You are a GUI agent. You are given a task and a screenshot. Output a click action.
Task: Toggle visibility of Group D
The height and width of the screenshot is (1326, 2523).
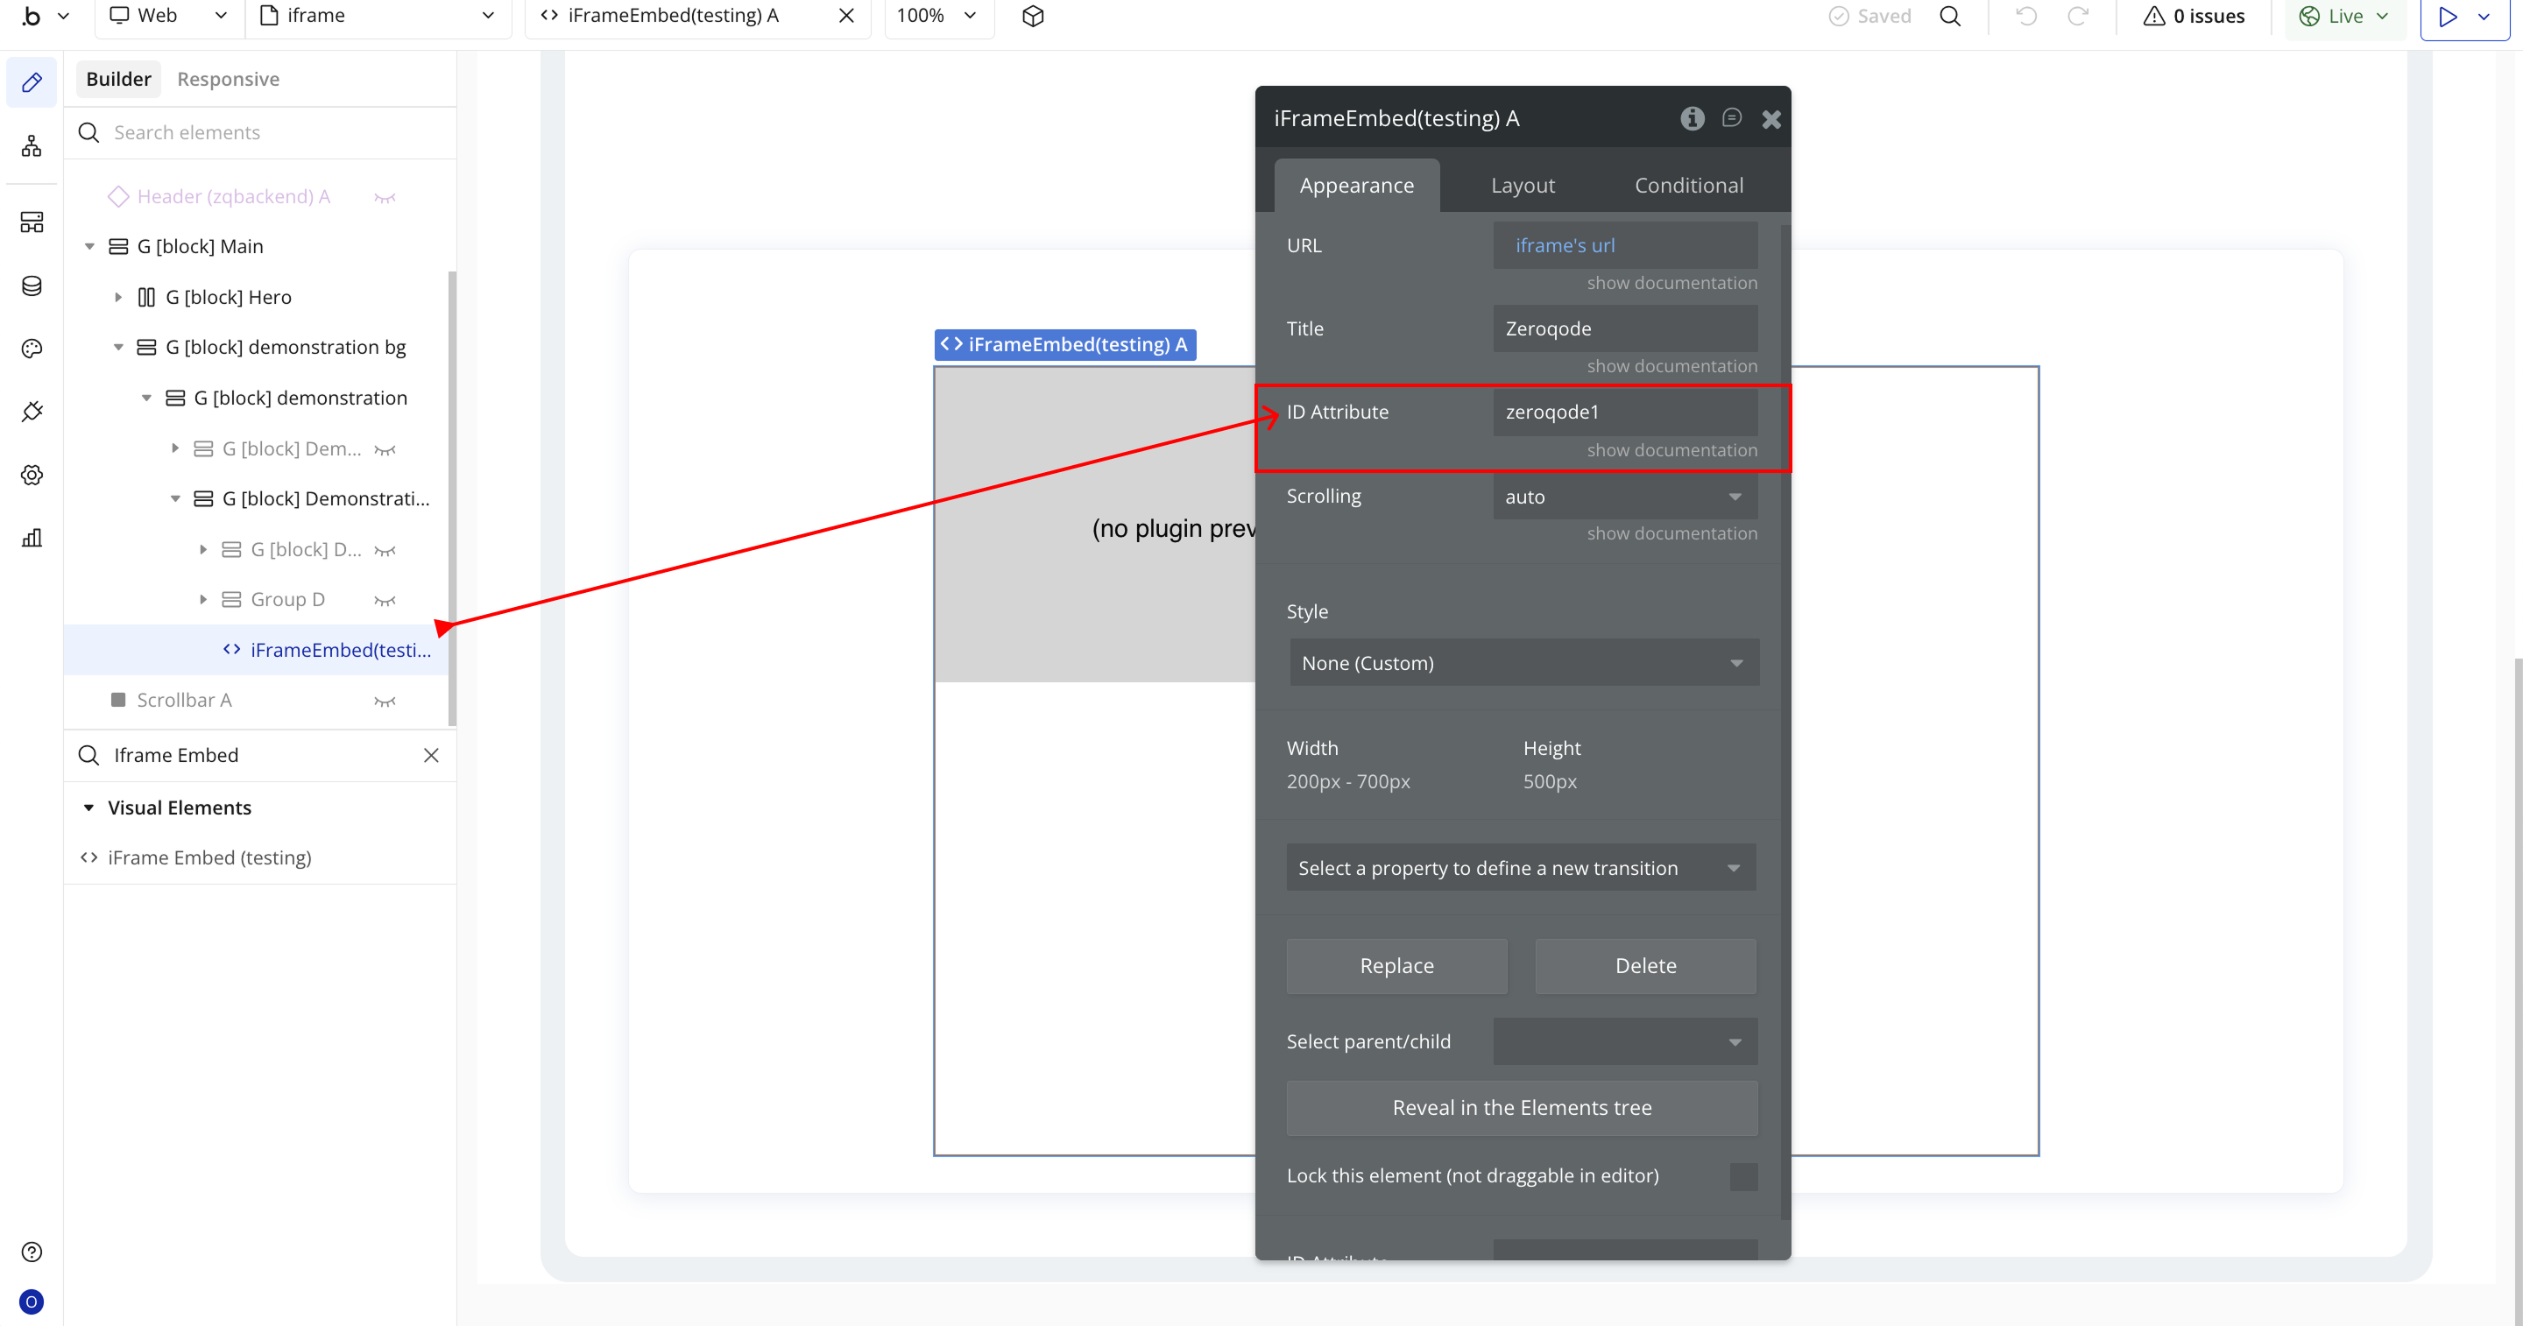(x=385, y=600)
